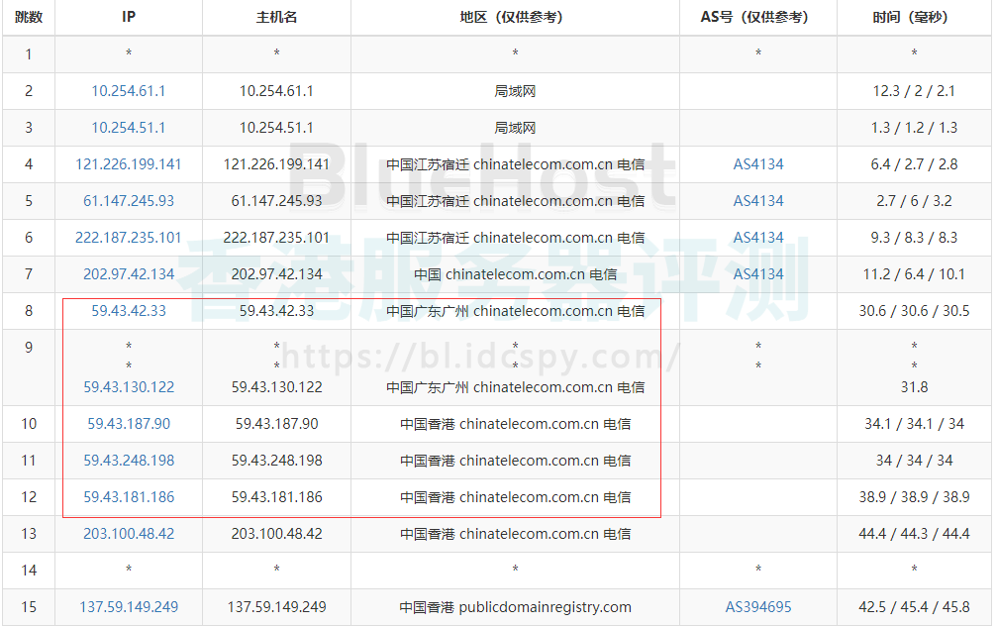
Task: Open IP link 10.254.61.1
Action: coord(129,91)
